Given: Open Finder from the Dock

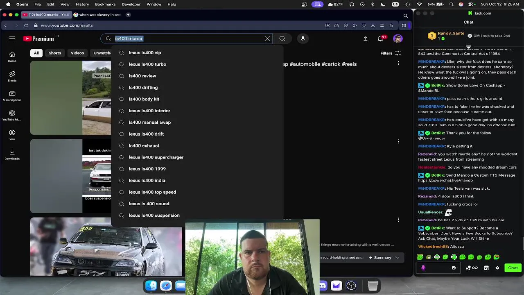Looking at the screenshot, I should (151, 286).
